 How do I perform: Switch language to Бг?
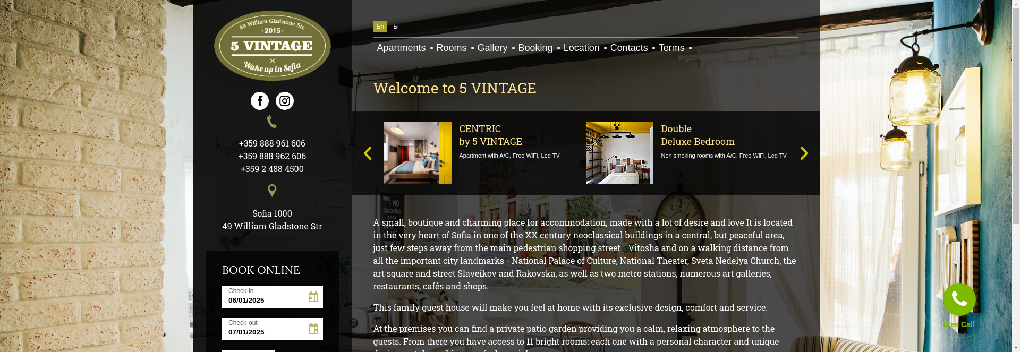click(x=396, y=27)
